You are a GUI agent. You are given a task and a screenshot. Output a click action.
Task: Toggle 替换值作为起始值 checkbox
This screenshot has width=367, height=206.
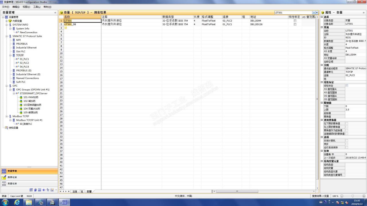(x=347, y=130)
